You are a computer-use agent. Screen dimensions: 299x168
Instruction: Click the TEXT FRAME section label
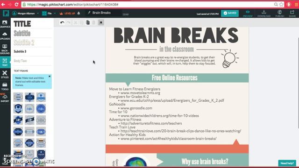(21, 71)
